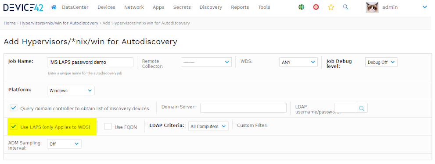Open the search magnifier in top bar
The height and width of the screenshot is (164, 435).
(x=345, y=7)
